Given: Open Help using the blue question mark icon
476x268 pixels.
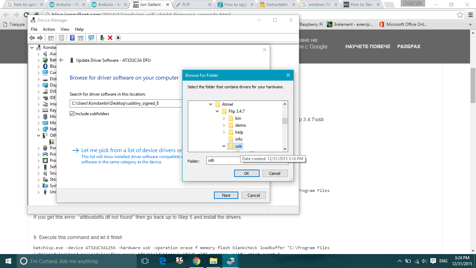Looking at the screenshot, I should pos(72,37).
